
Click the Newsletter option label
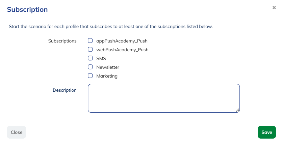tap(108, 67)
